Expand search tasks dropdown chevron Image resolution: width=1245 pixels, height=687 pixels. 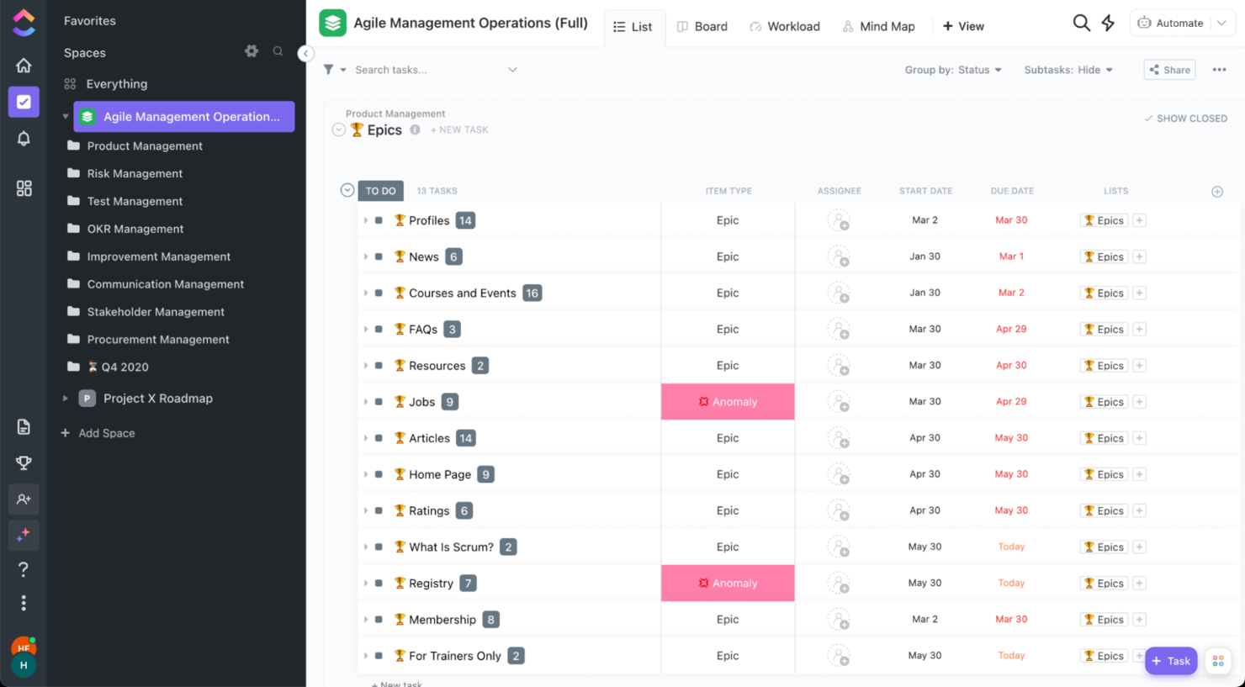512,70
